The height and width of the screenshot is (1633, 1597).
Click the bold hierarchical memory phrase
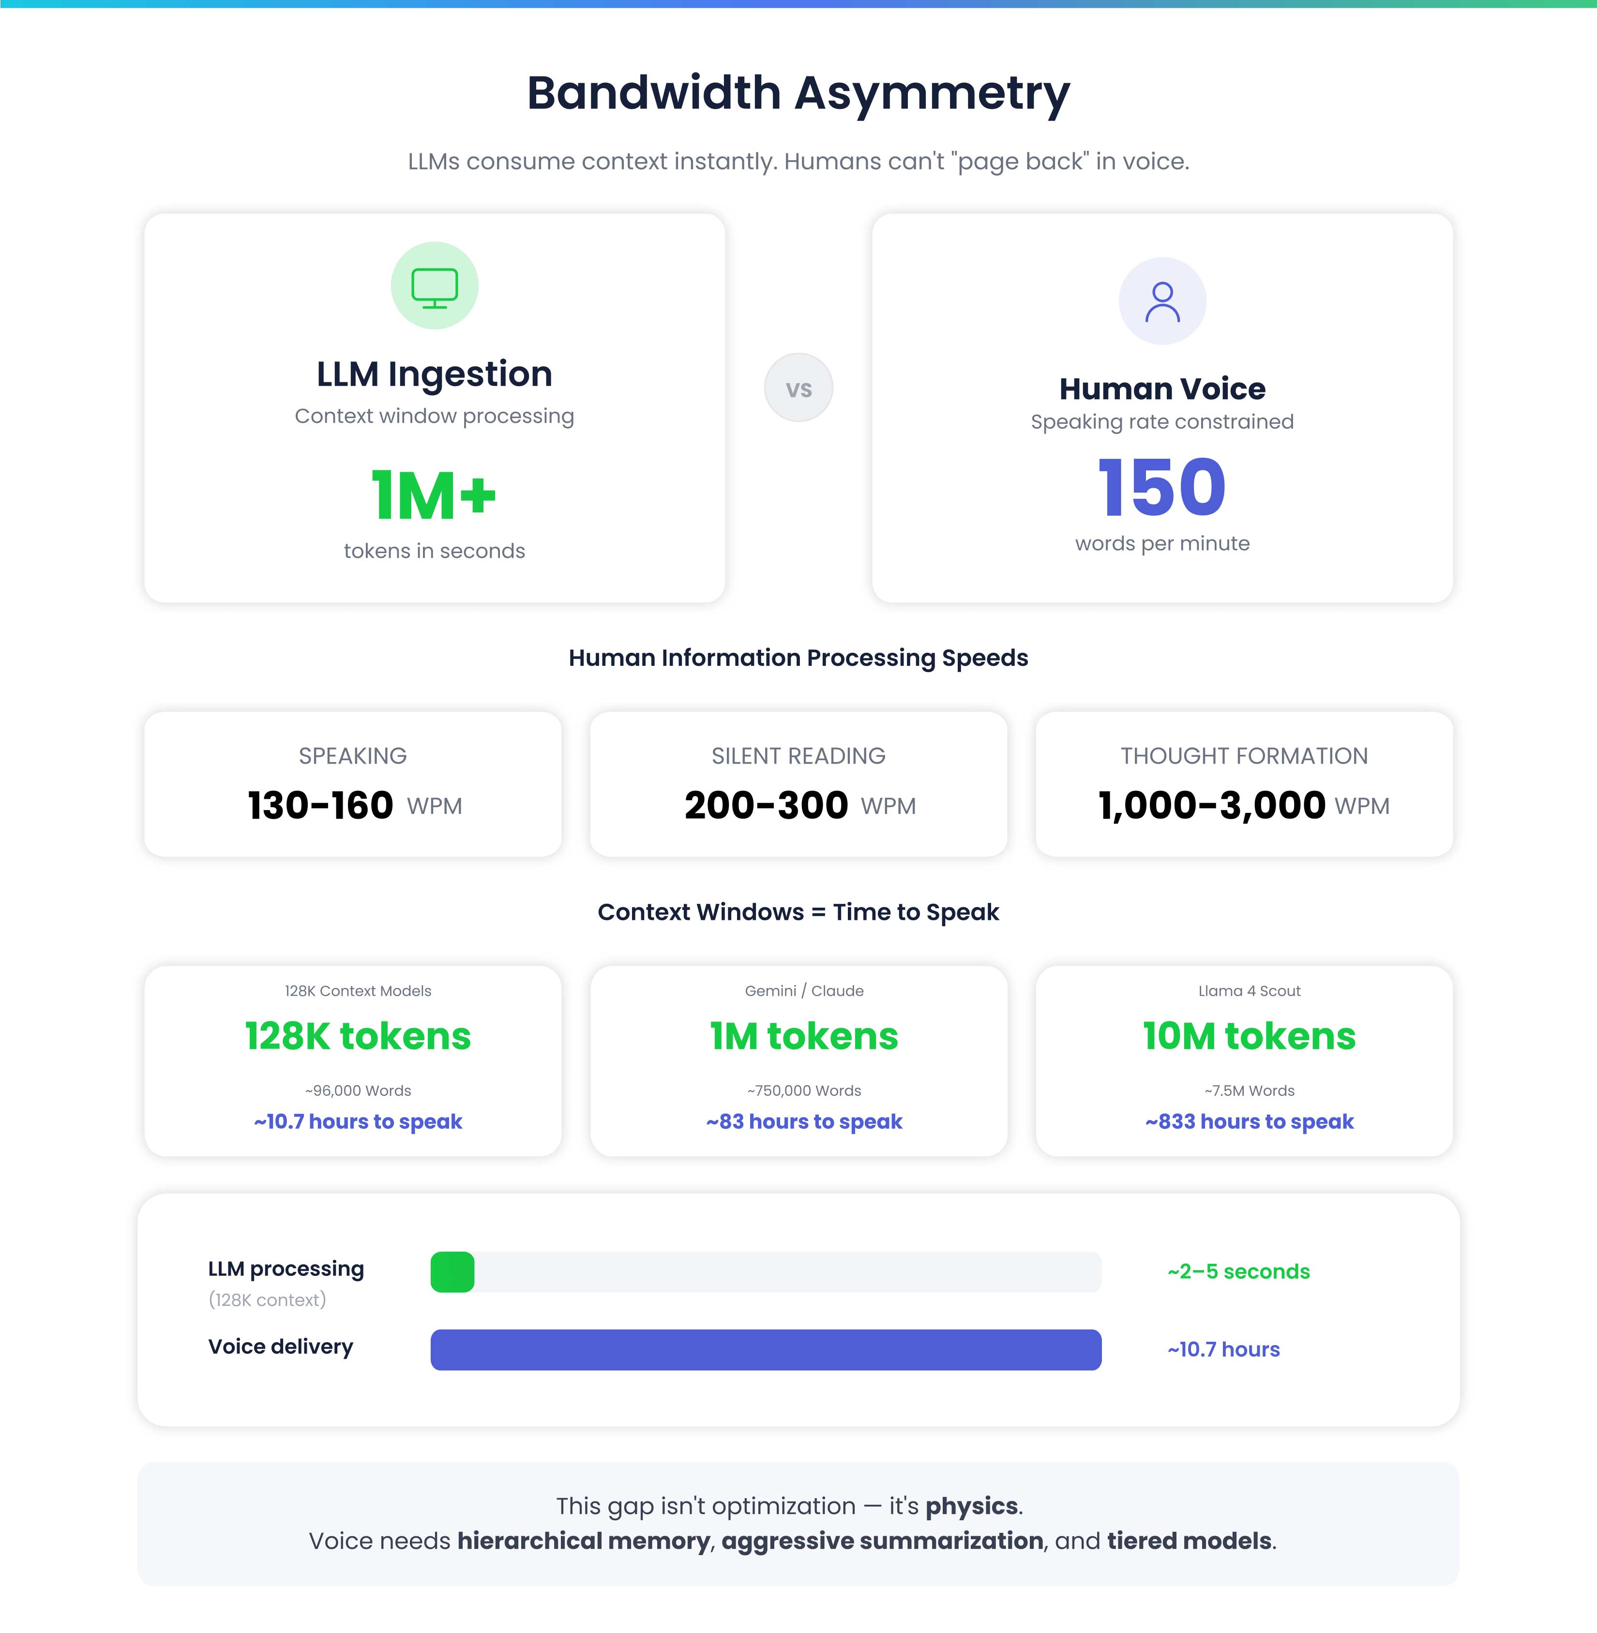(x=584, y=1542)
